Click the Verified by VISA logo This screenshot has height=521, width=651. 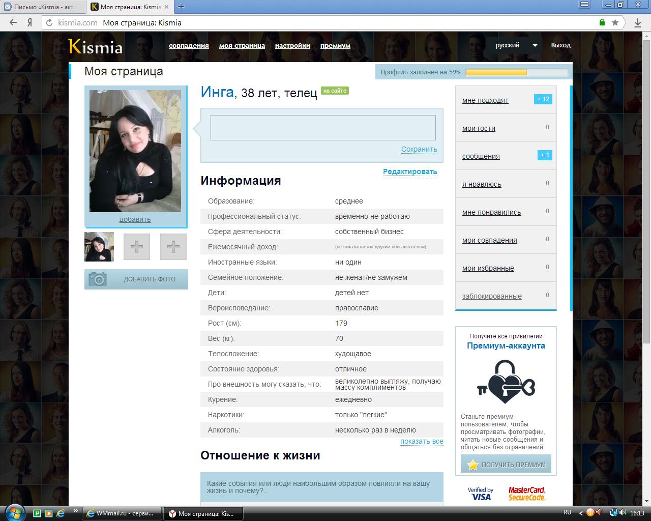coord(481,494)
